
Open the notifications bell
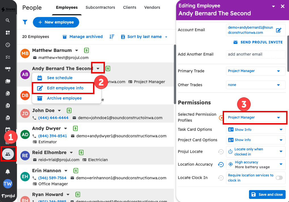click(x=8, y=171)
